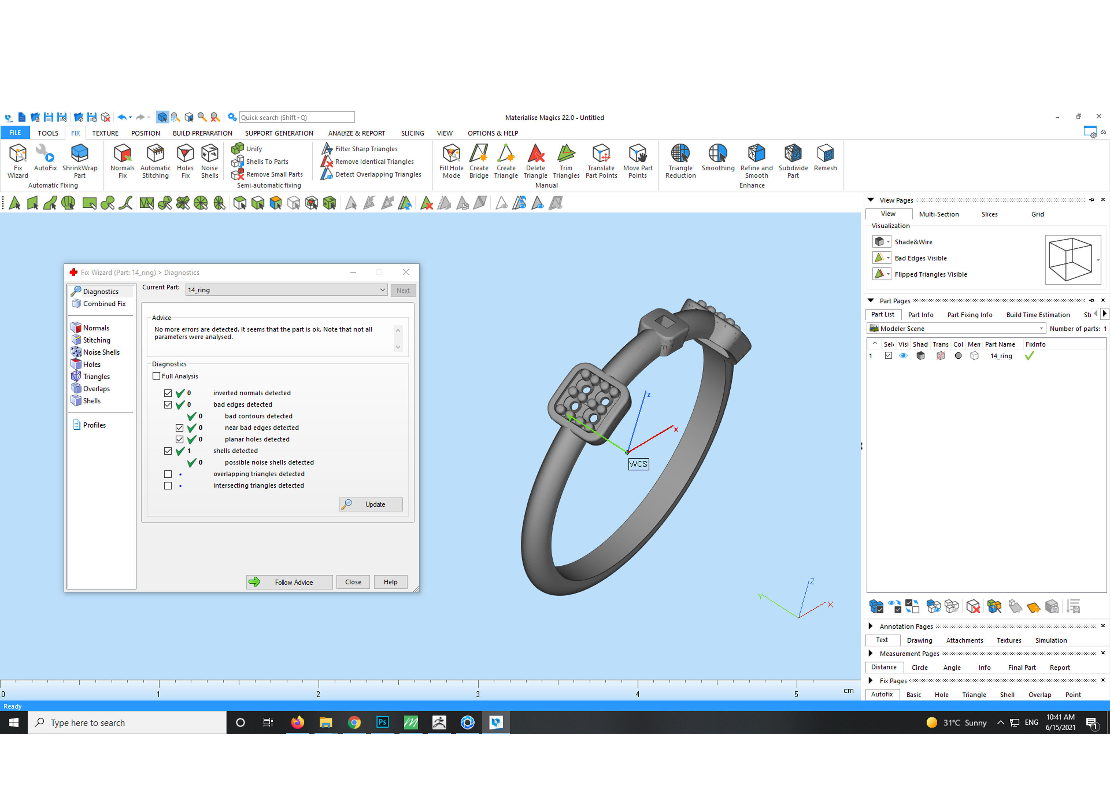Open the Current Part dropdown
1110x785 pixels.
point(382,290)
